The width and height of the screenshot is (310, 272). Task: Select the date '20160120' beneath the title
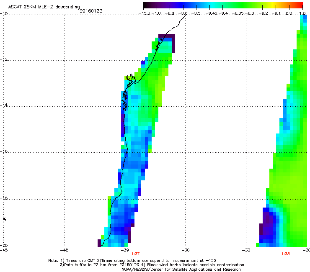point(91,11)
